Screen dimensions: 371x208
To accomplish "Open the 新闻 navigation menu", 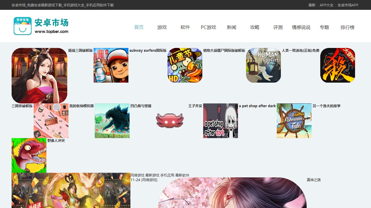I will point(232,27).
